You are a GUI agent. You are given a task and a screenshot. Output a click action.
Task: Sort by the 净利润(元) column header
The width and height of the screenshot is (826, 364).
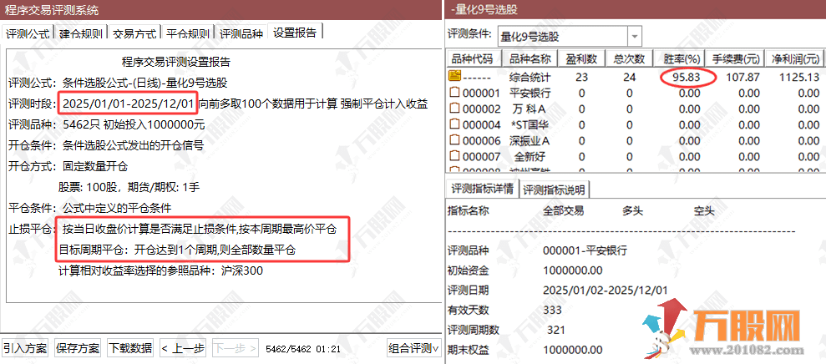pyautogui.click(x=795, y=58)
